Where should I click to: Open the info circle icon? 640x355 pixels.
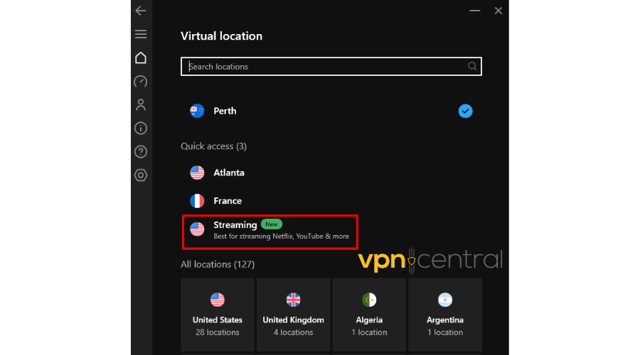(x=141, y=129)
